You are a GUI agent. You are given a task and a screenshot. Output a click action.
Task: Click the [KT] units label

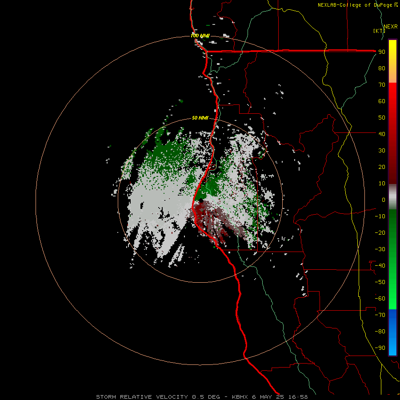pyautogui.click(x=380, y=31)
